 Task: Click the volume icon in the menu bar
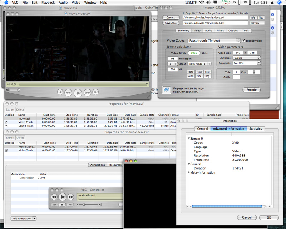coord(208,3)
